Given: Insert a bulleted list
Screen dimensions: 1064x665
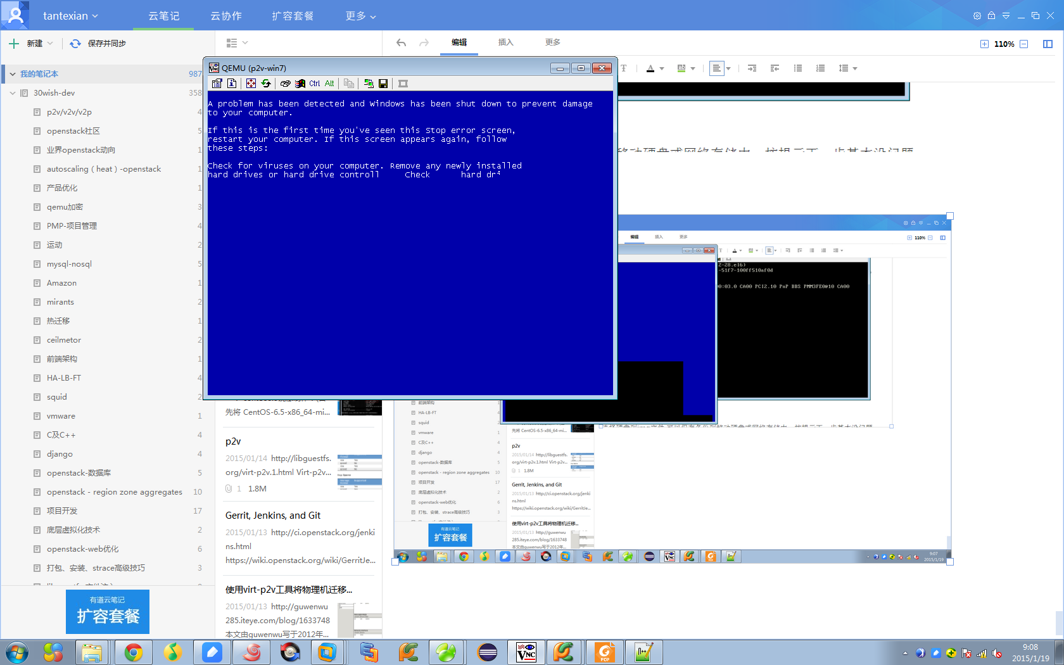Looking at the screenshot, I should [797, 68].
